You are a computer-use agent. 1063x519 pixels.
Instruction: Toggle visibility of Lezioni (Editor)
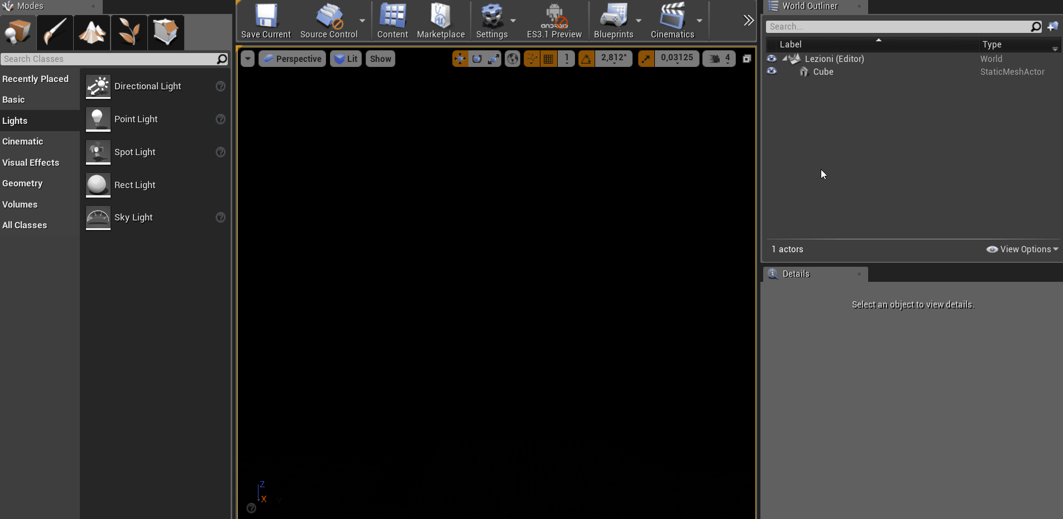(772, 59)
